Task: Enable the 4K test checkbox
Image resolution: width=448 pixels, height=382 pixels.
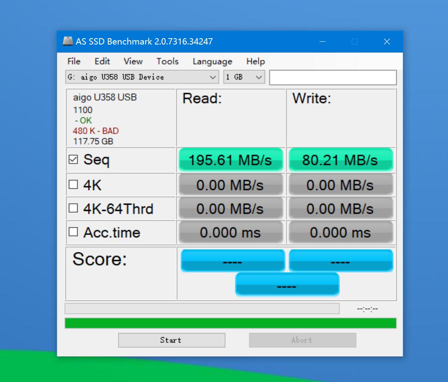Action: [74, 184]
